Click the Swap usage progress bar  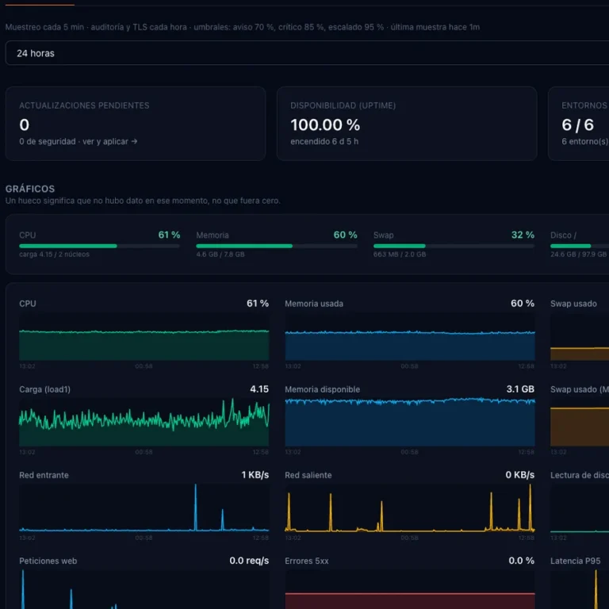(454, 246)
